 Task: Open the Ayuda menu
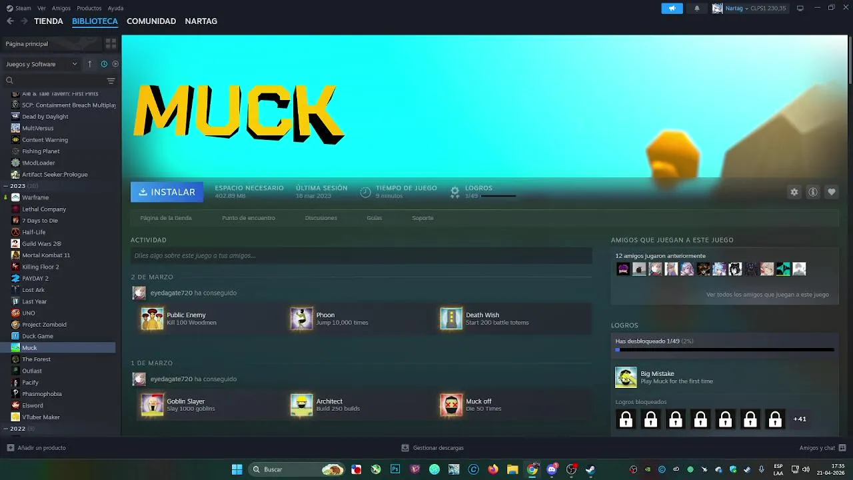115,8
